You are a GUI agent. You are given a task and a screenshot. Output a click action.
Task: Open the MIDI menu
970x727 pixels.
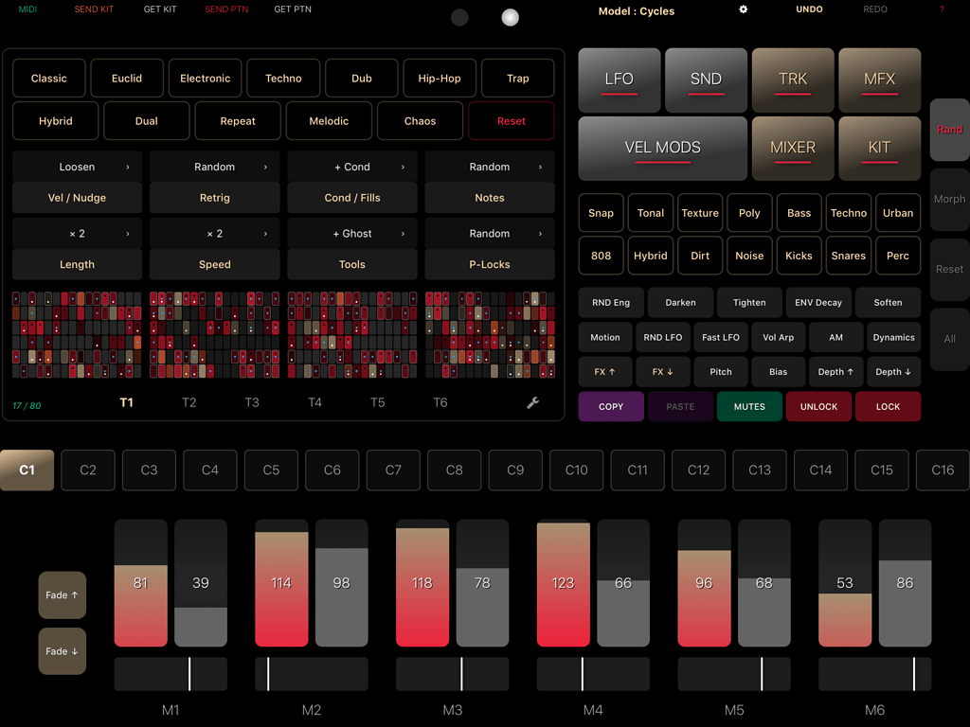point(27,9)
